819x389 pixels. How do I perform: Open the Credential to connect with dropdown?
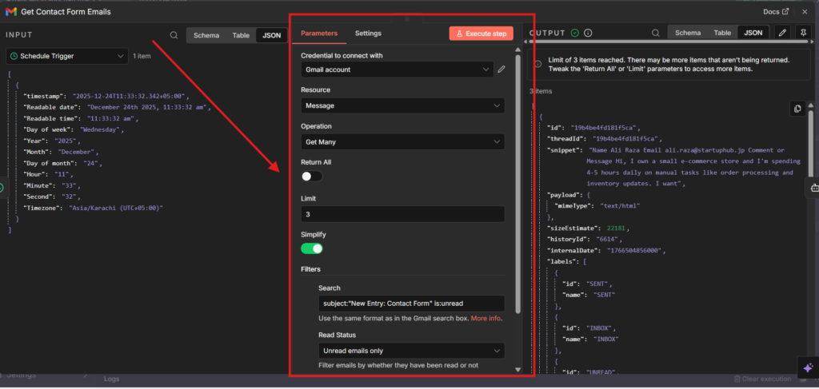pos(397,69)
